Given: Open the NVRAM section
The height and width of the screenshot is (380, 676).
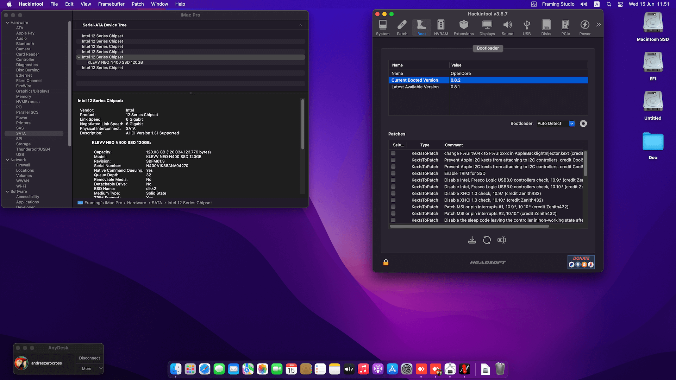Looking at the screenshot, I should pyautogui.click(x=441, y=28).
